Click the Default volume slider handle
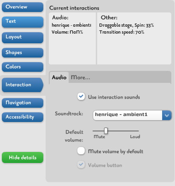Screen dimensions: 175x186 click(106, 131)
